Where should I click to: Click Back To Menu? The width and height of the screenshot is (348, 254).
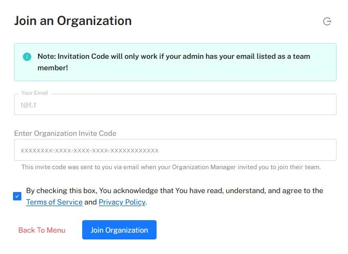pos(42,230)
